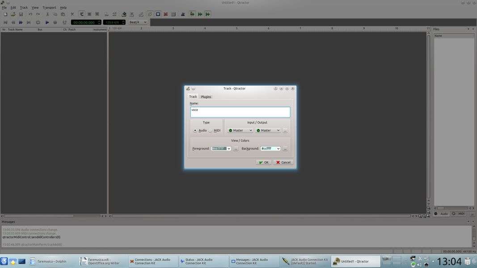
Task: Click the Record button in transport toolbar
Action: 55,22
